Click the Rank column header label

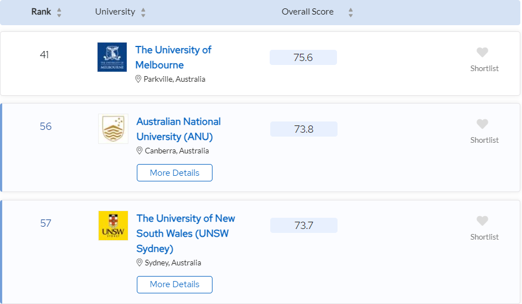click(x=41, y=12)
